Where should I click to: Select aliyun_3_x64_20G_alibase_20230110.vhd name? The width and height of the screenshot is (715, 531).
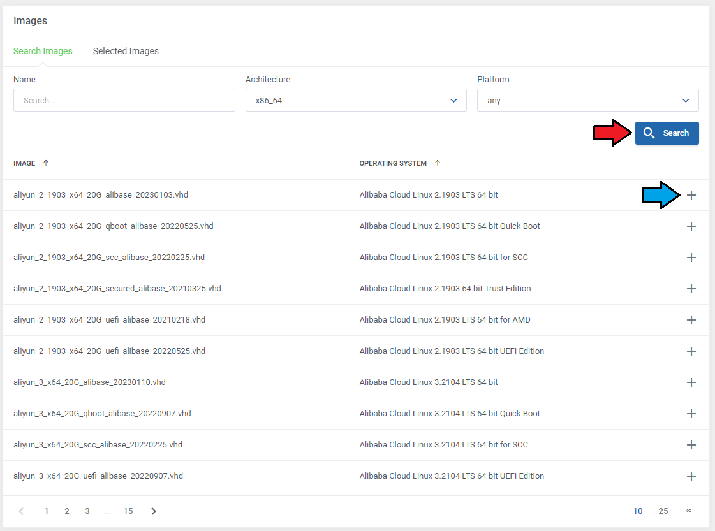coord(89,382)
